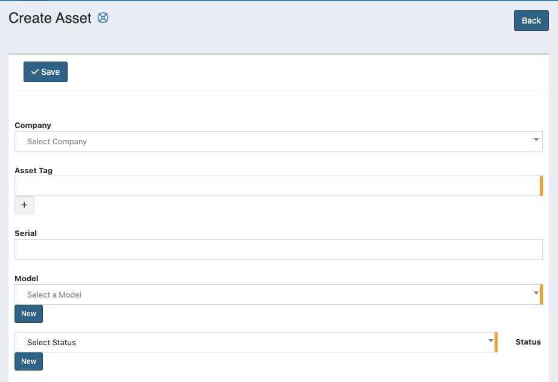Click the Status label text
Viewport: 558px width, 382px height.
pos(528,342)
